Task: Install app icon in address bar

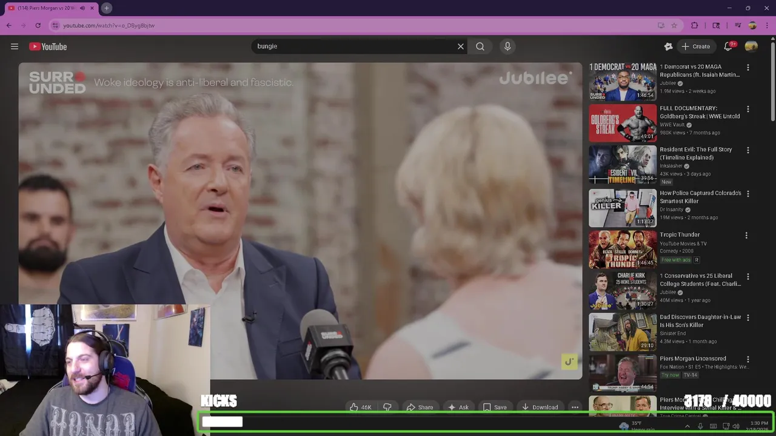Action: click(661, 25)
